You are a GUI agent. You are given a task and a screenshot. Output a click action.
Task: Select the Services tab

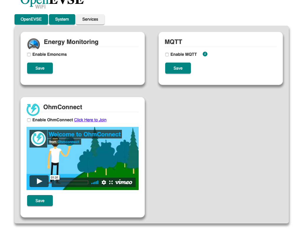[x=90, y=19]
